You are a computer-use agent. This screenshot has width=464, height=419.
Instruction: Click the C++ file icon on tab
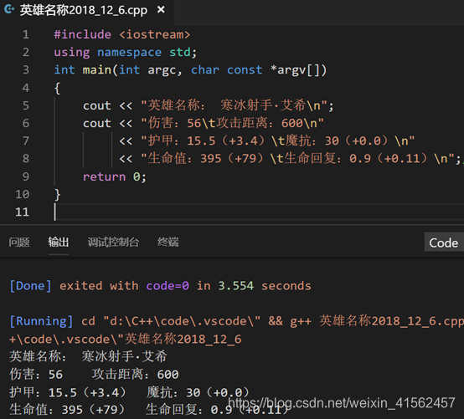pos(9,10)
